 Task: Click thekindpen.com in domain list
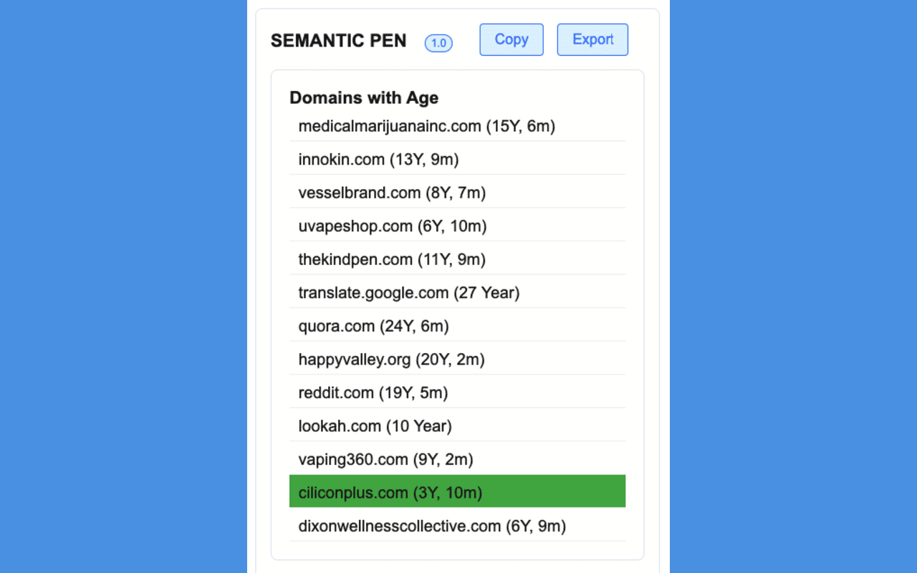point(392,259)
